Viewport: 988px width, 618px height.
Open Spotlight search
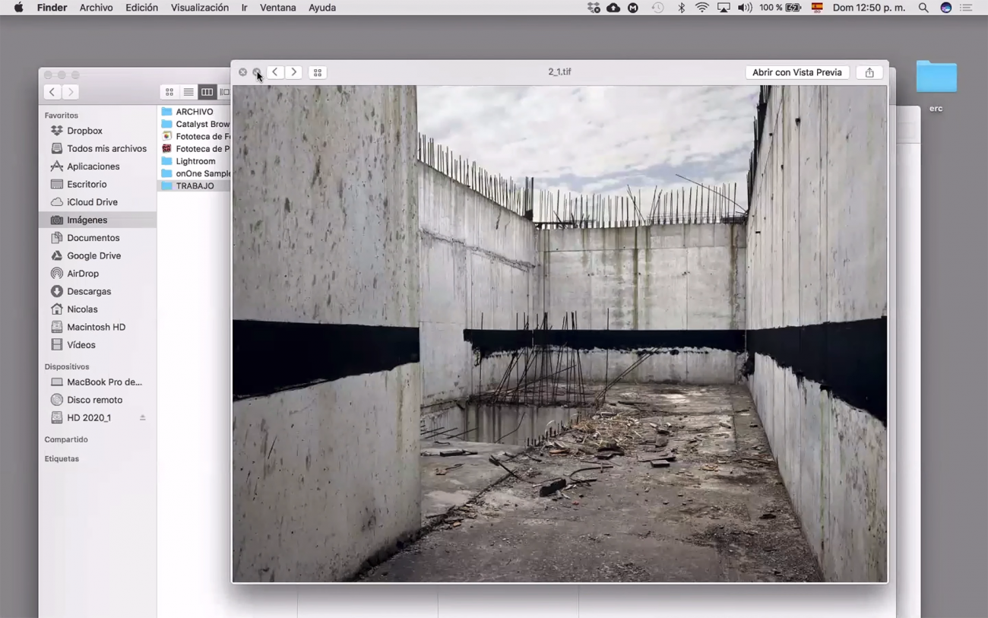[923, 8]
